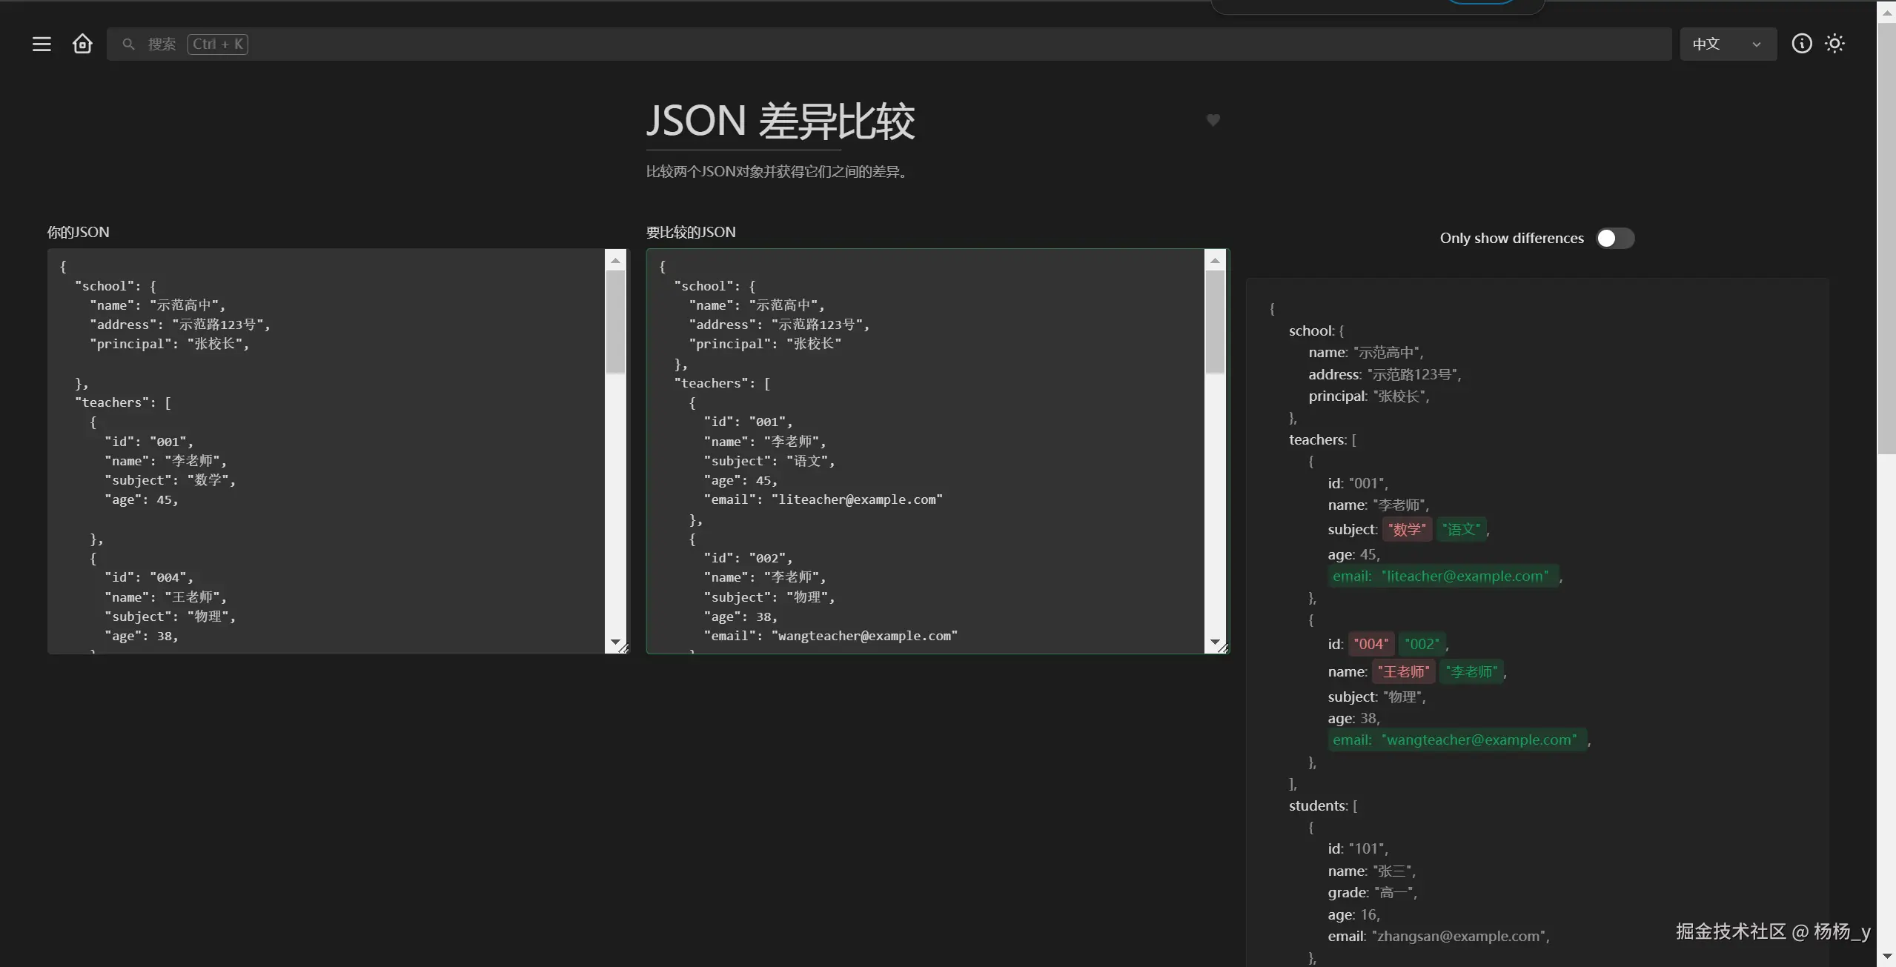Go to the home page icon
This screenshot has height=967, width=1896.
coord(82,44)
